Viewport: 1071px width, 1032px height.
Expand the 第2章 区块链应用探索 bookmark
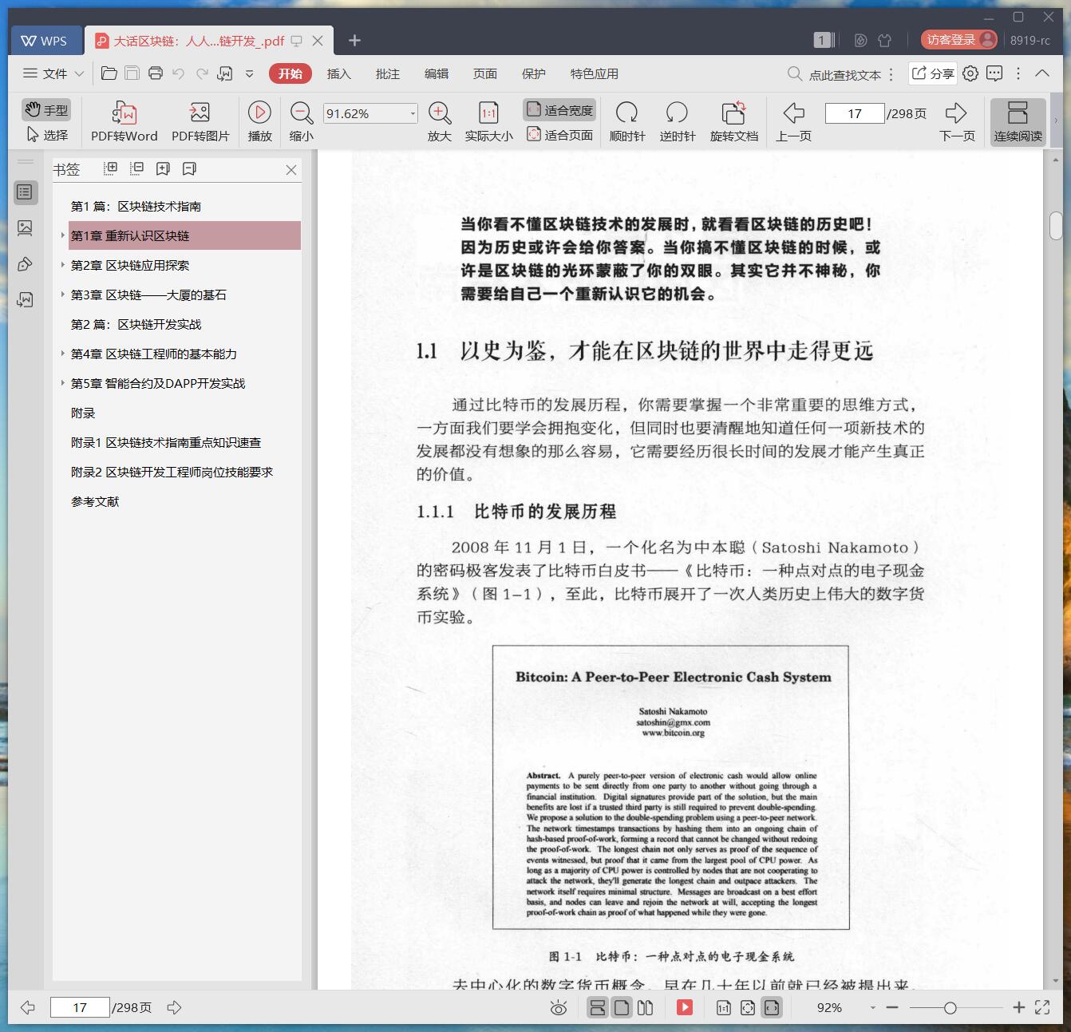coord(63,265)
